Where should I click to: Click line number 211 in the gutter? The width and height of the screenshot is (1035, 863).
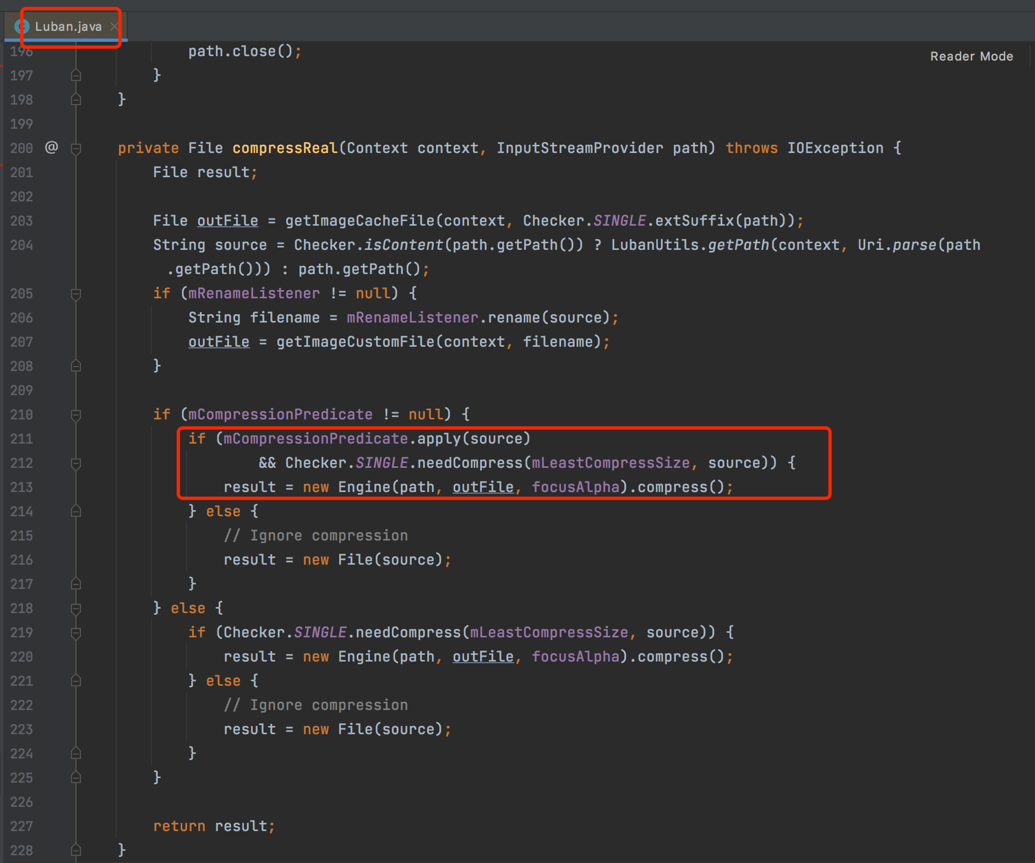[x=21, y=439]
